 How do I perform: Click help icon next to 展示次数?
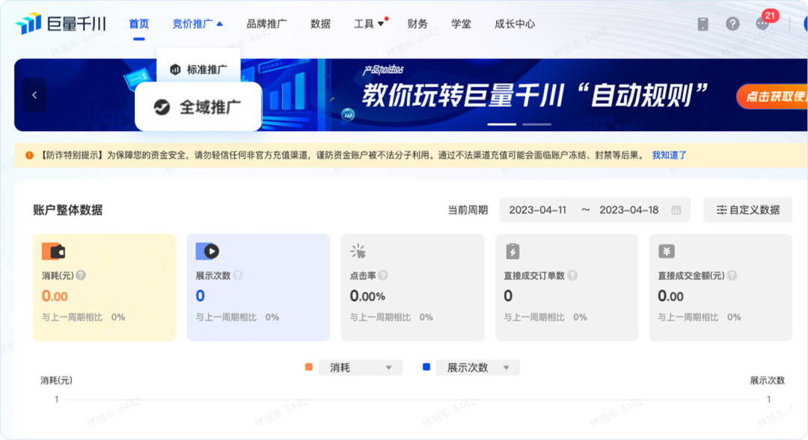(238, 275)
